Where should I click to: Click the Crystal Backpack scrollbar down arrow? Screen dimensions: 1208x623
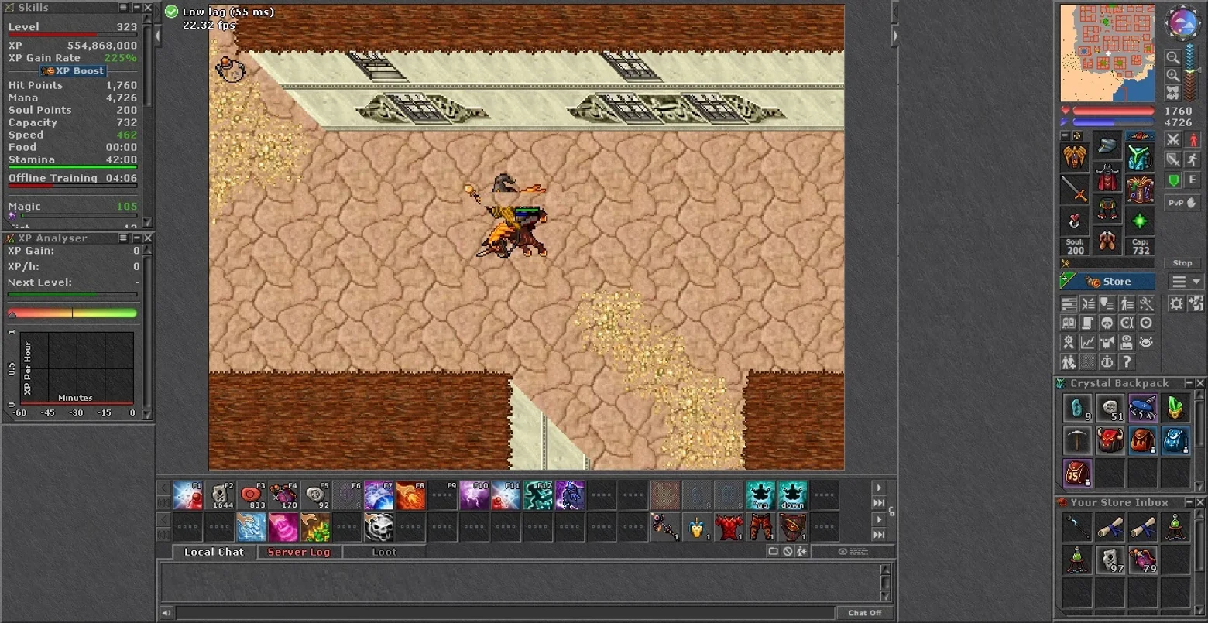click(1199, 486)
